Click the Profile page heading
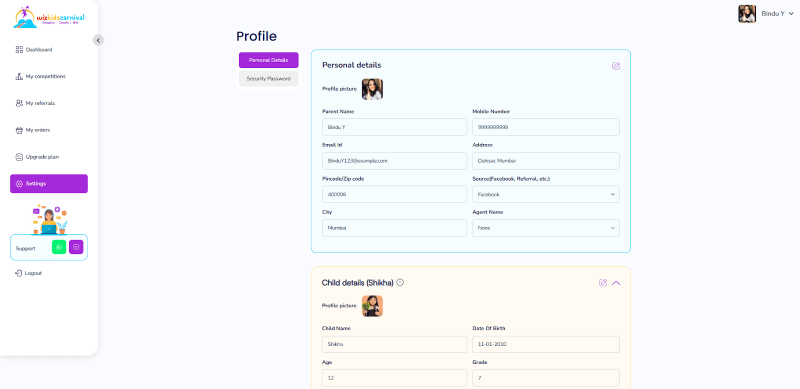 click(256, 36)
